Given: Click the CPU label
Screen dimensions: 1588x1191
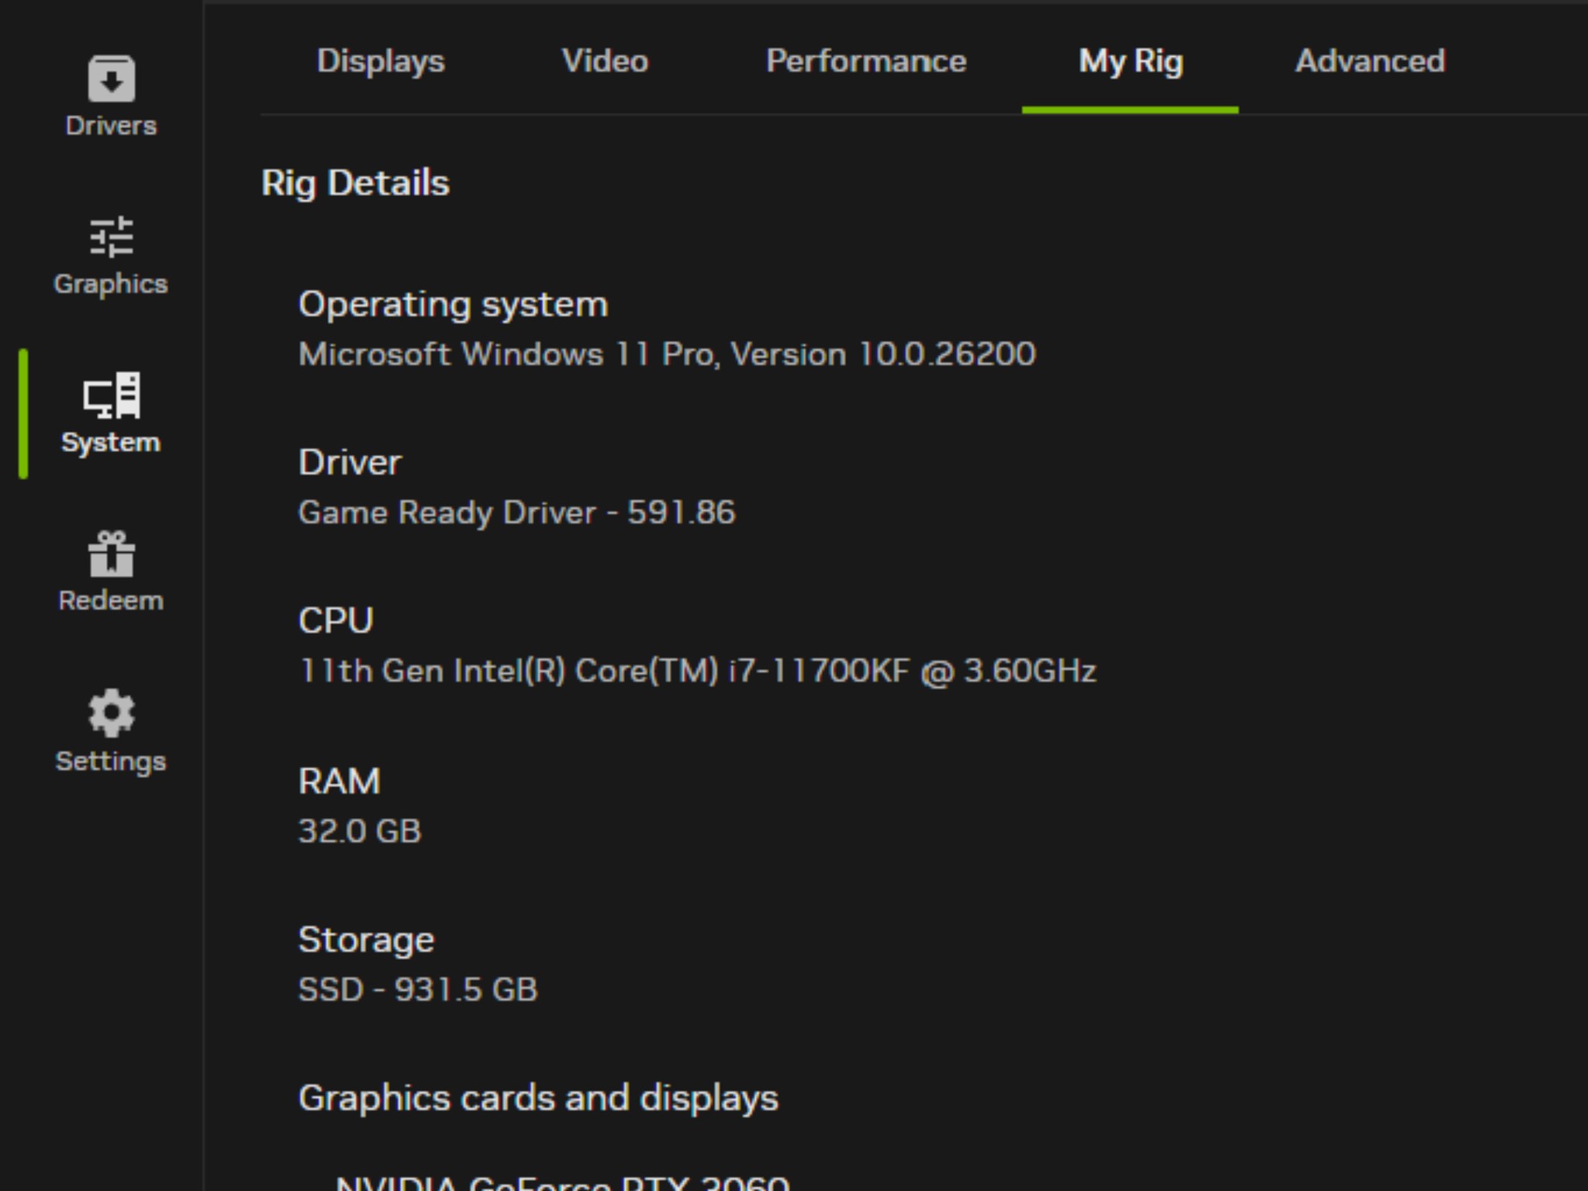Looking at the screenshot, I should (336, 621).
